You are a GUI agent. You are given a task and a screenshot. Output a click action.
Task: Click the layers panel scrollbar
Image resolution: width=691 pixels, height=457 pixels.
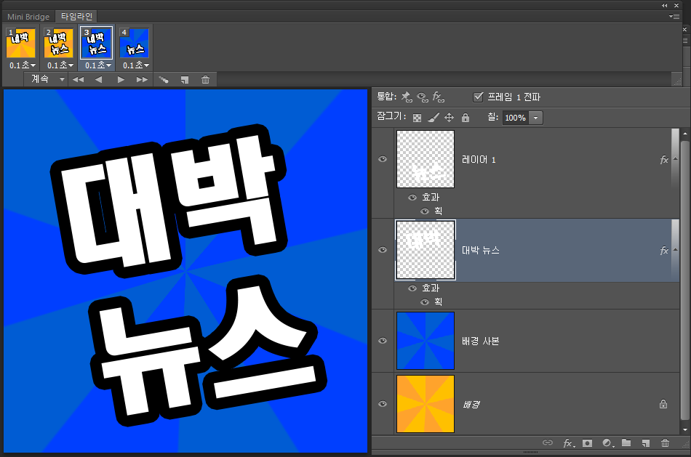[684, 280]
